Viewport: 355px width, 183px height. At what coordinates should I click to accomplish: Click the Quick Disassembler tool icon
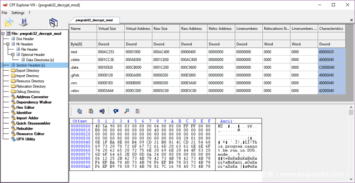pos(13,123)
